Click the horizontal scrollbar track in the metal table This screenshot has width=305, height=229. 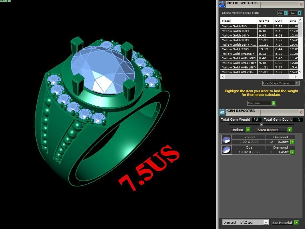point(257,76)
